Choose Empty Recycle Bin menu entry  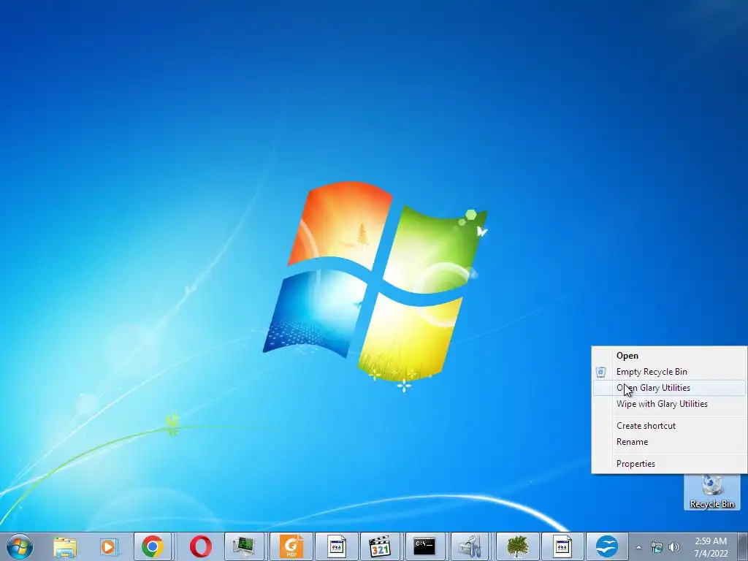pos(669,372)
